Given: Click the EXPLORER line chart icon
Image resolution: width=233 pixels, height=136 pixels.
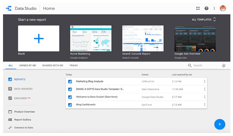Looking at the screenshot, I should [x=10, y=98].
